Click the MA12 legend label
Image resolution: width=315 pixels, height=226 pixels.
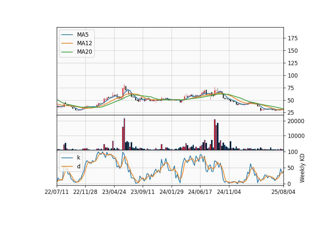pyautogui.click(x=84, y=43)
